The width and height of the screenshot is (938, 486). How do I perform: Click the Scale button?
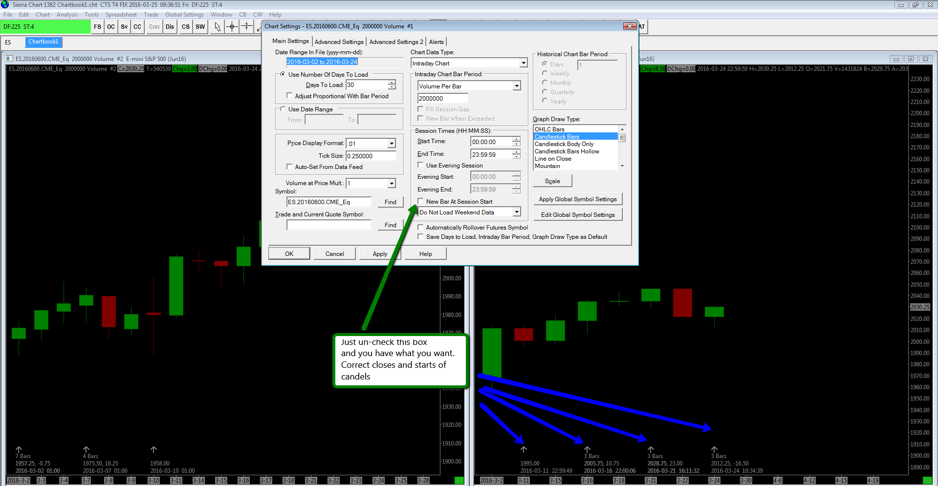pos(552,181)
